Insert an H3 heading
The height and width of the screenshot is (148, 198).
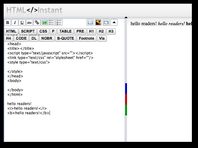pos(111,31)
